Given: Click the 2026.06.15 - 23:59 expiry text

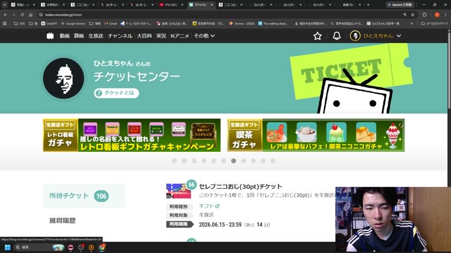Looking at the screenshot, I should [220, 225].
